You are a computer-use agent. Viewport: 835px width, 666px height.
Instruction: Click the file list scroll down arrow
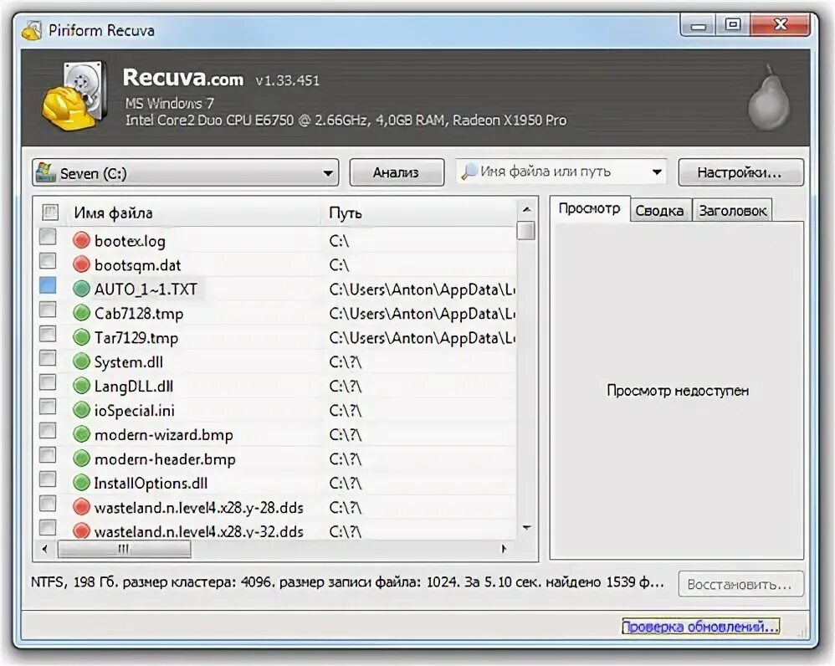526,528
